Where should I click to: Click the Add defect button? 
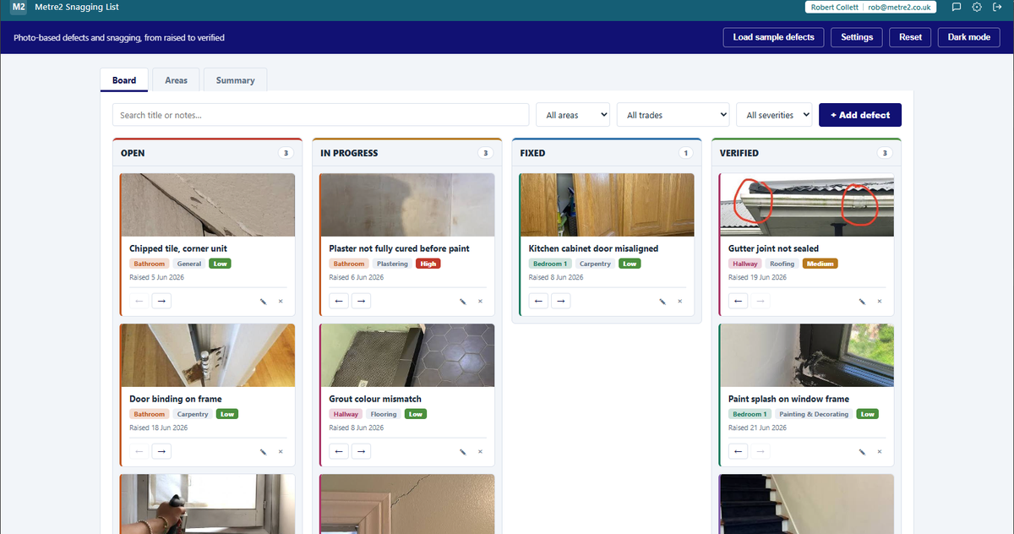click(x=860, y=115)
